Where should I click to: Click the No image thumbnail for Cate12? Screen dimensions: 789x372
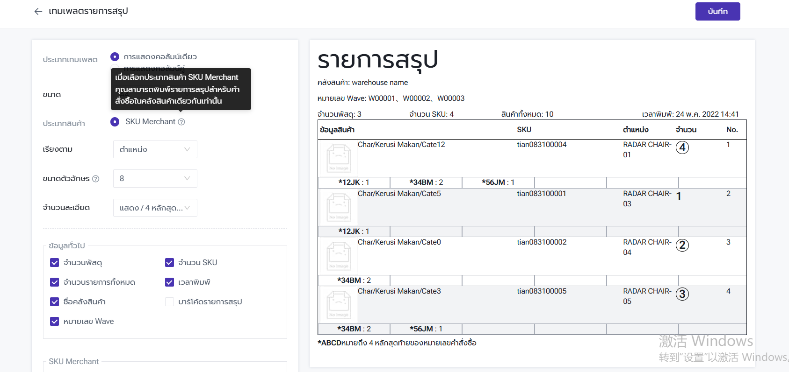(339, 158)
